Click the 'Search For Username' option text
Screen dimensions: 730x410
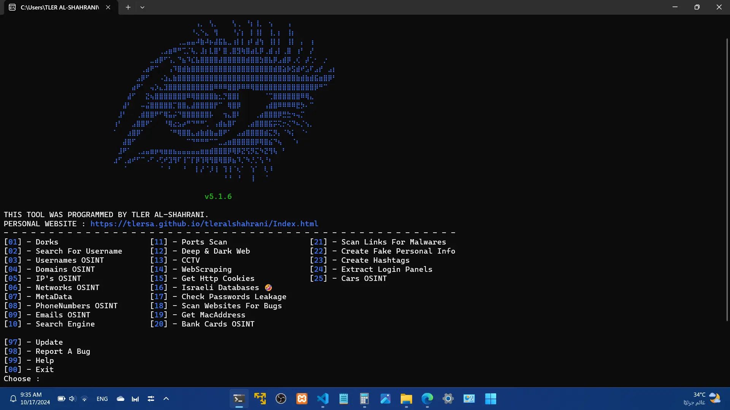coord(79,251)
